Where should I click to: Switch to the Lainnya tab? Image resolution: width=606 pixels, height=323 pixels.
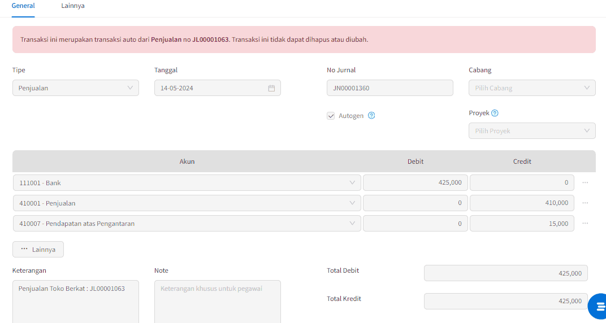[73, 6]
